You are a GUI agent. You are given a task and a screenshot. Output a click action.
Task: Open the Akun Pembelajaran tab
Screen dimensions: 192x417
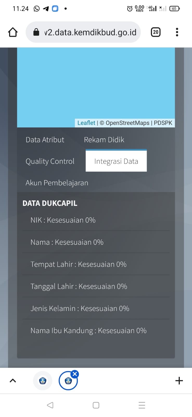pyautogui.click(x=57, y=183)
